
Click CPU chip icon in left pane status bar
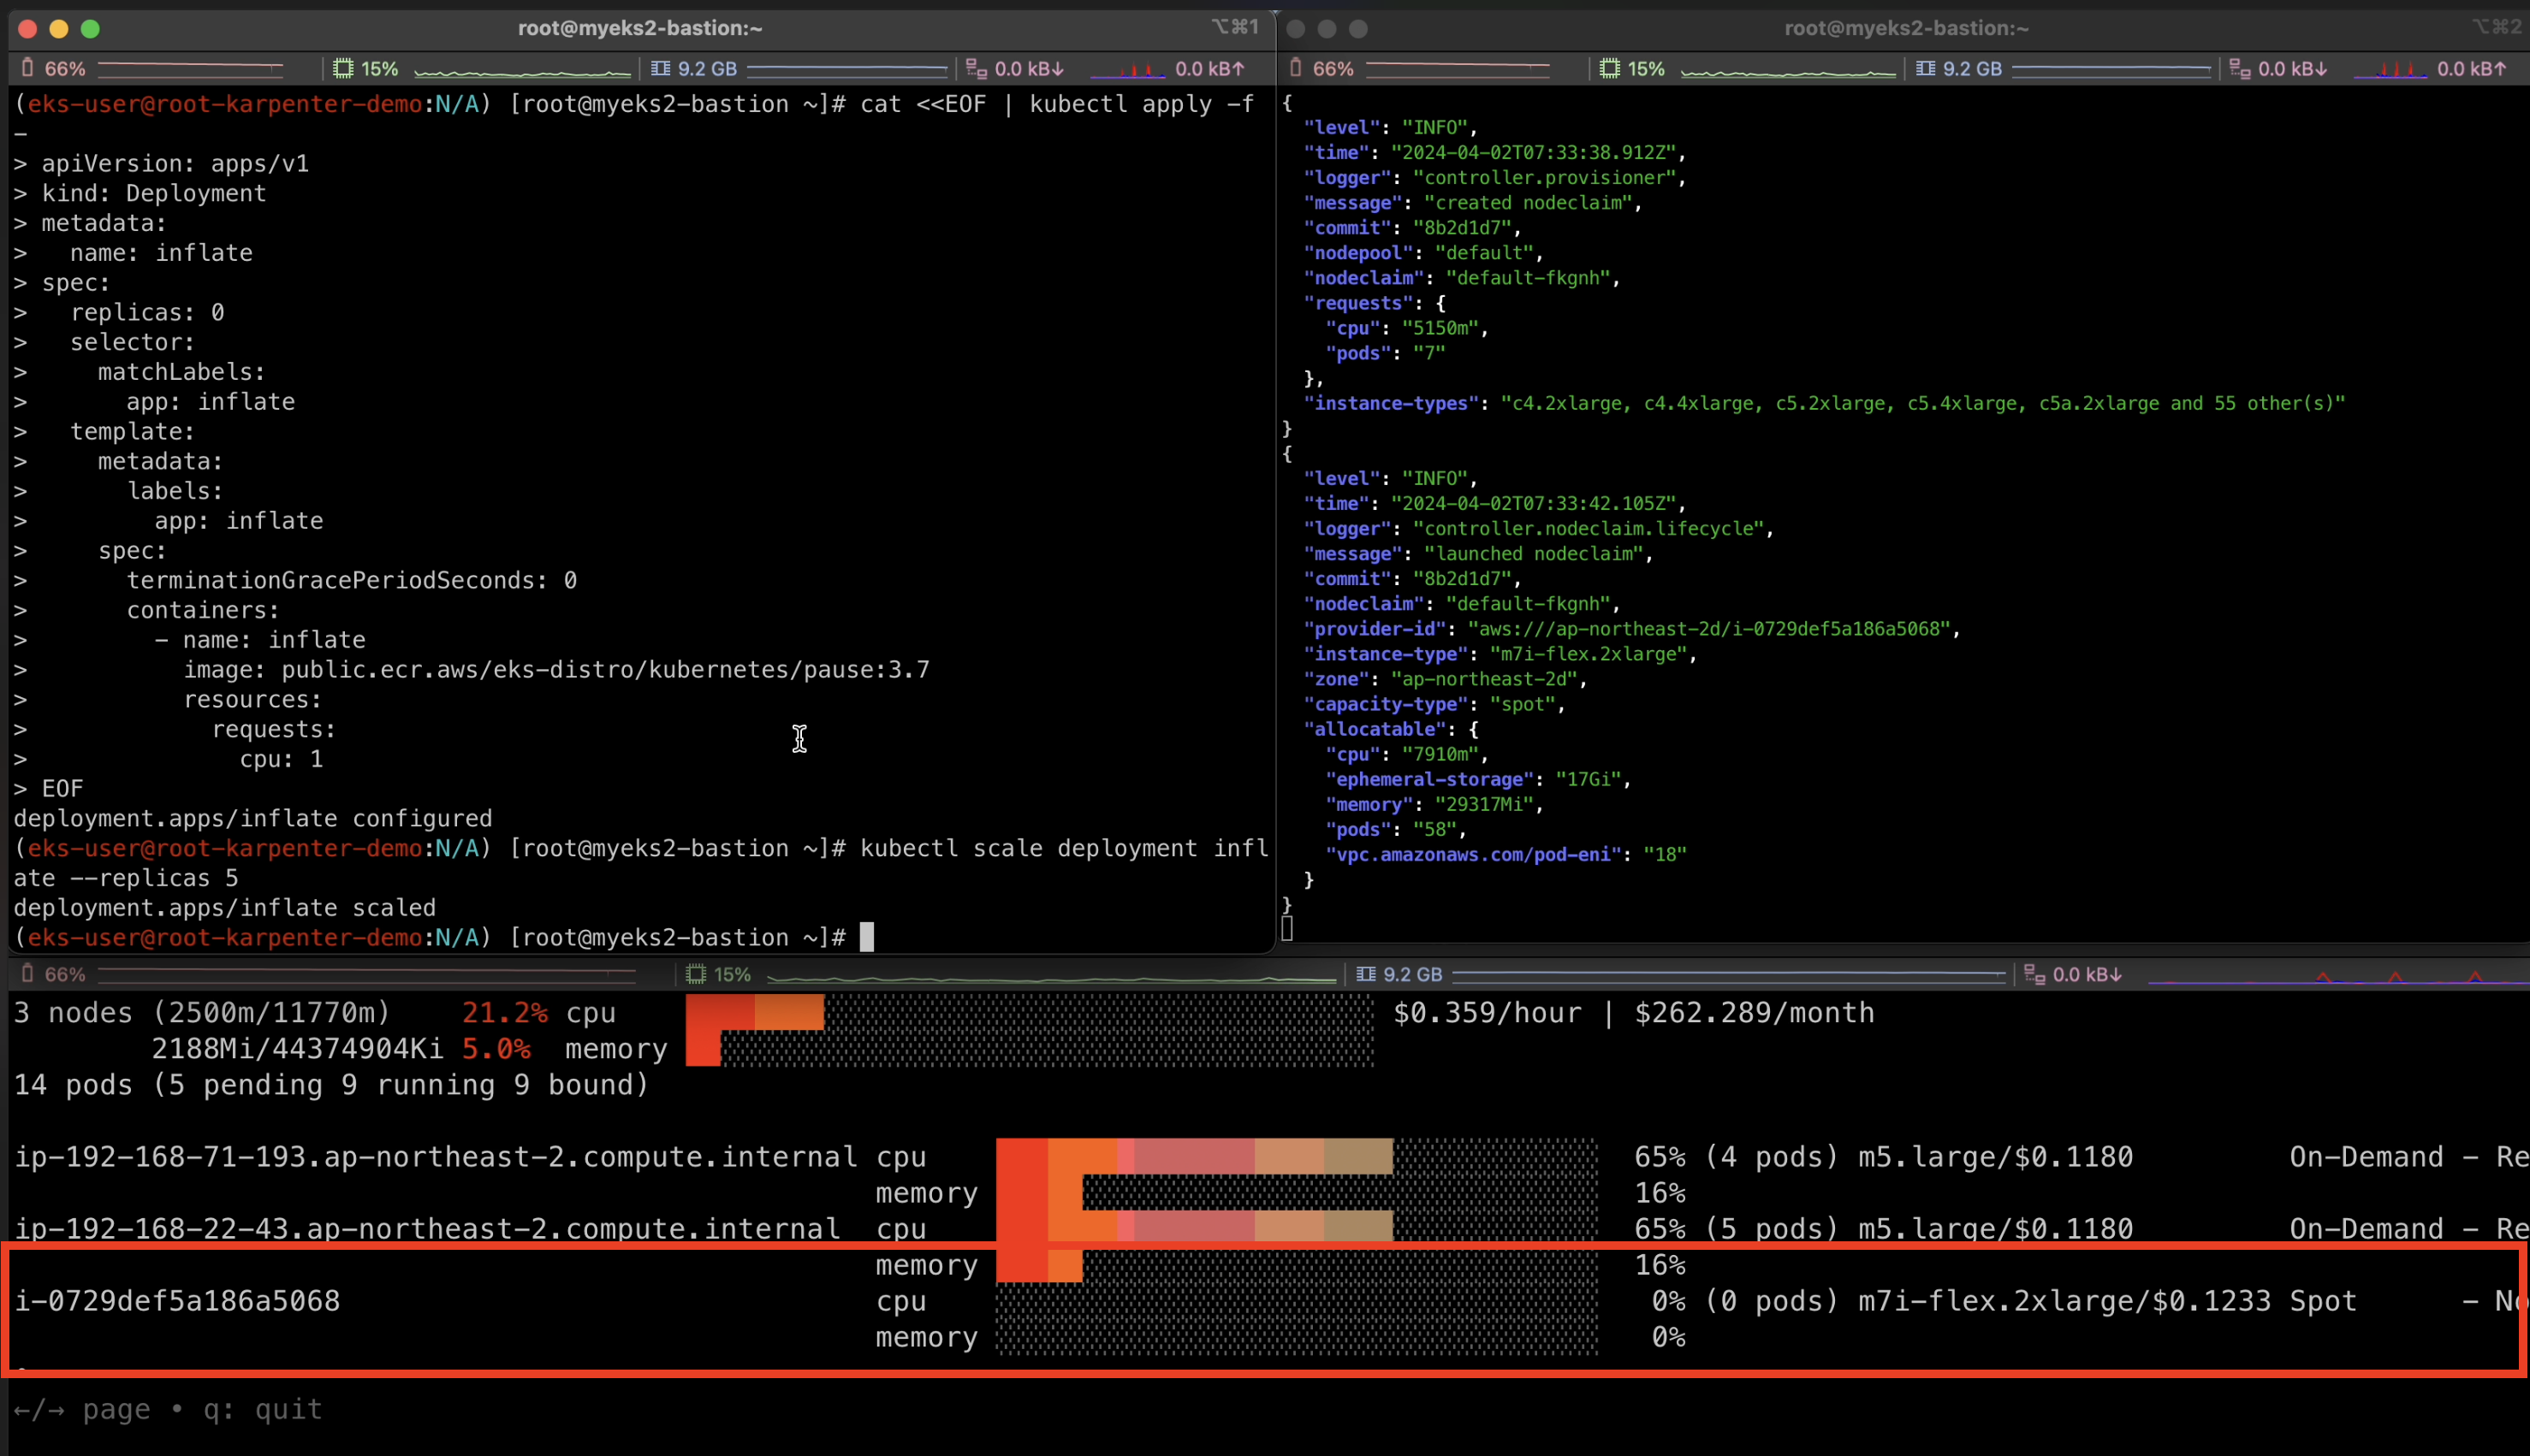pyautogui.click(x=343, y=68)
